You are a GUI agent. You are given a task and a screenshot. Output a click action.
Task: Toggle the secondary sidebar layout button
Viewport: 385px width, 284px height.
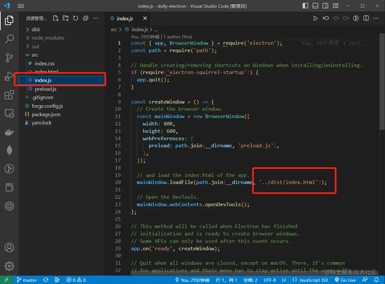pyautogui.click(x=325, y=6)
